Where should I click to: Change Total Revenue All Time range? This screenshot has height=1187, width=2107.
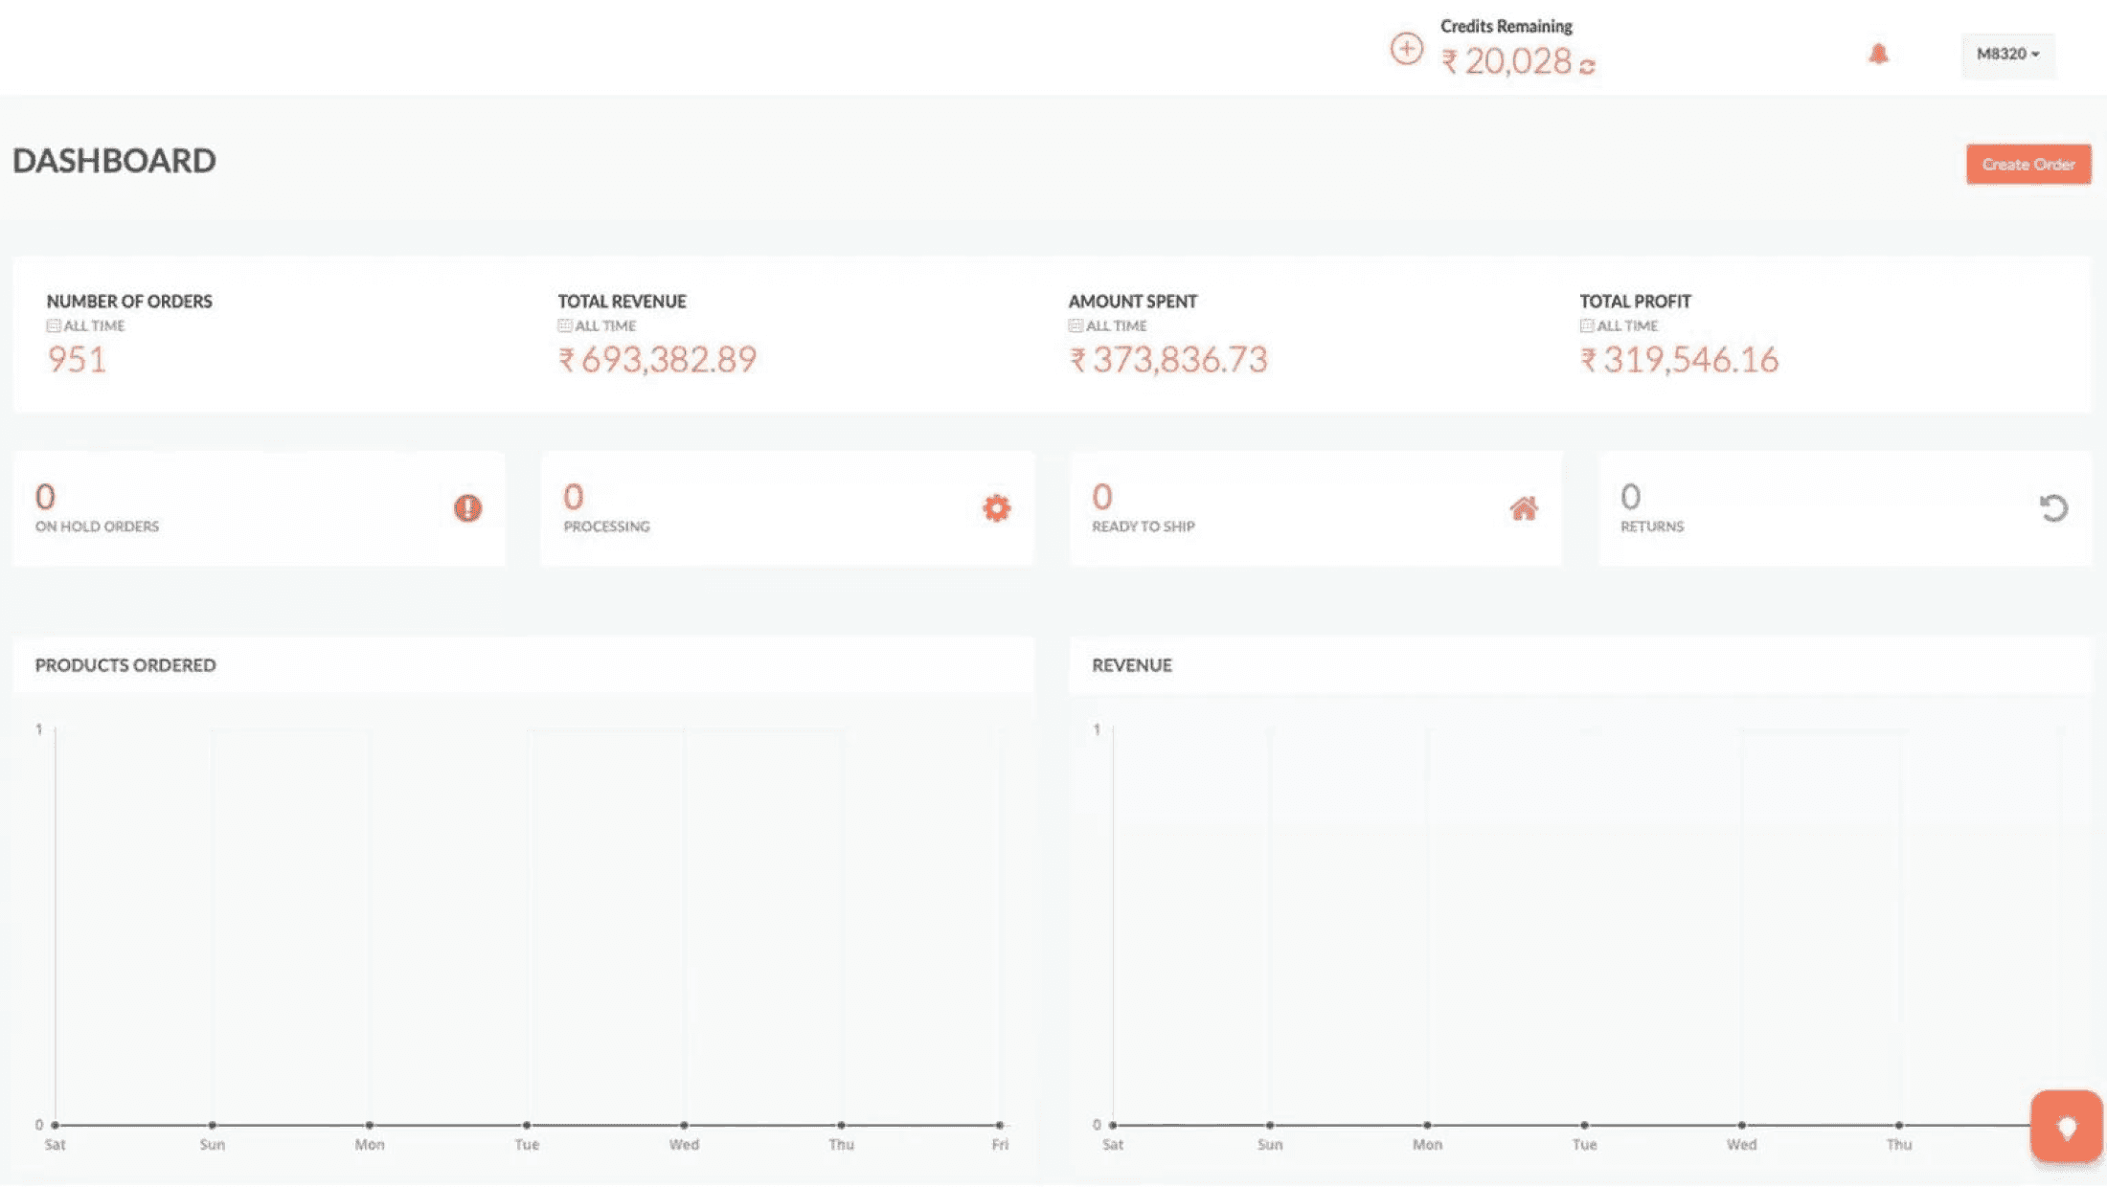click(598, 326)
